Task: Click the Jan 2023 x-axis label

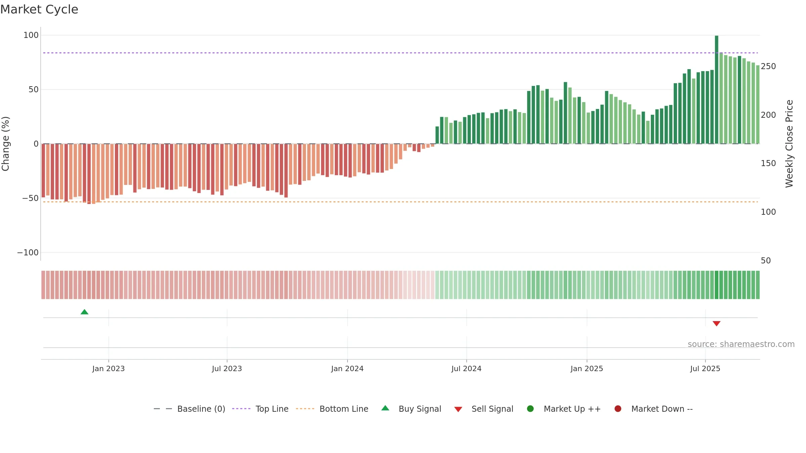Action: 108,369
